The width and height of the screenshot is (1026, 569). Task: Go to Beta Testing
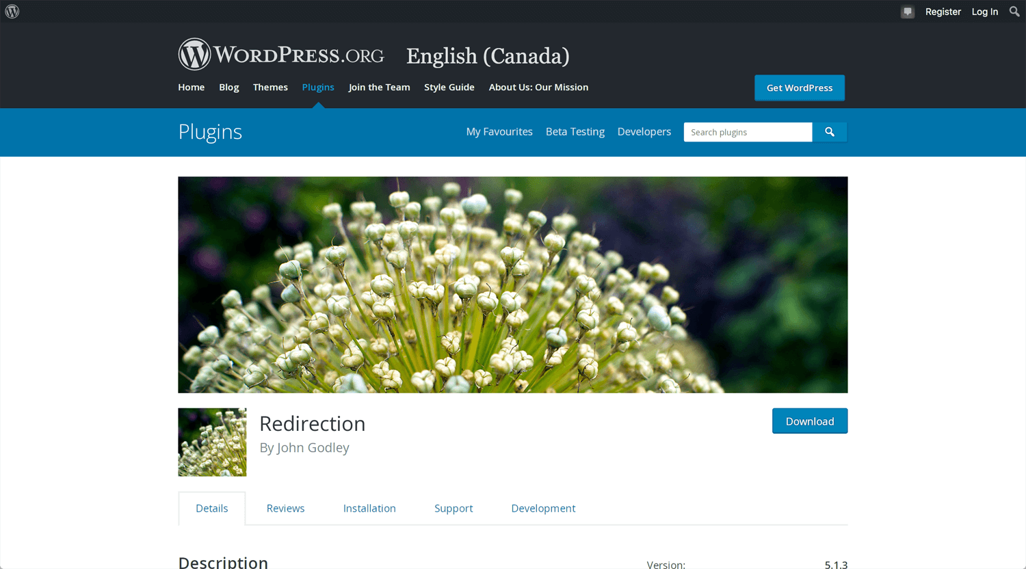(x=575, y=132)
